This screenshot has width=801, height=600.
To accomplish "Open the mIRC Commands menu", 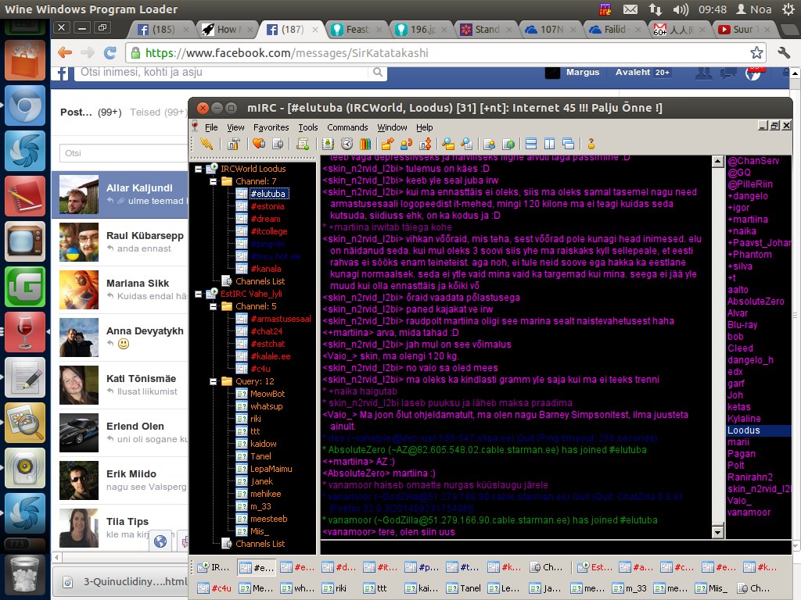I will coord(347,127).
